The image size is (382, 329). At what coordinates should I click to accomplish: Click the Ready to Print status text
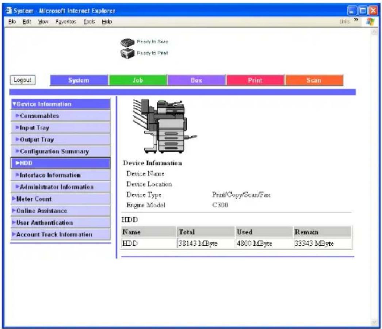pos(153,53)
